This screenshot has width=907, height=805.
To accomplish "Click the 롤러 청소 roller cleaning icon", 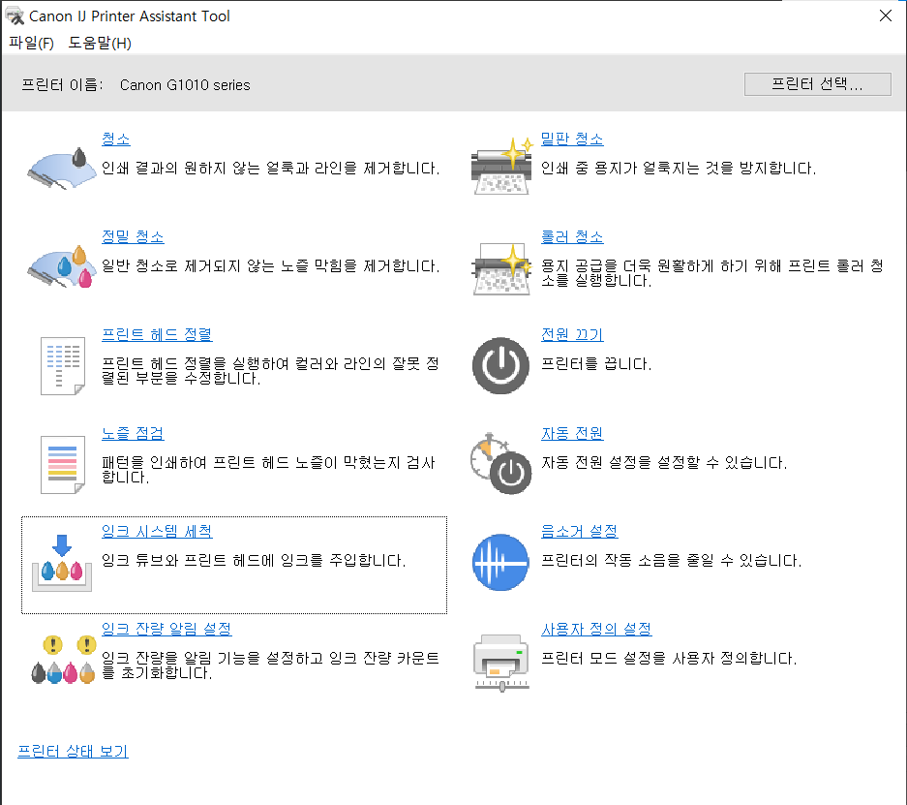I will point(501,268).
